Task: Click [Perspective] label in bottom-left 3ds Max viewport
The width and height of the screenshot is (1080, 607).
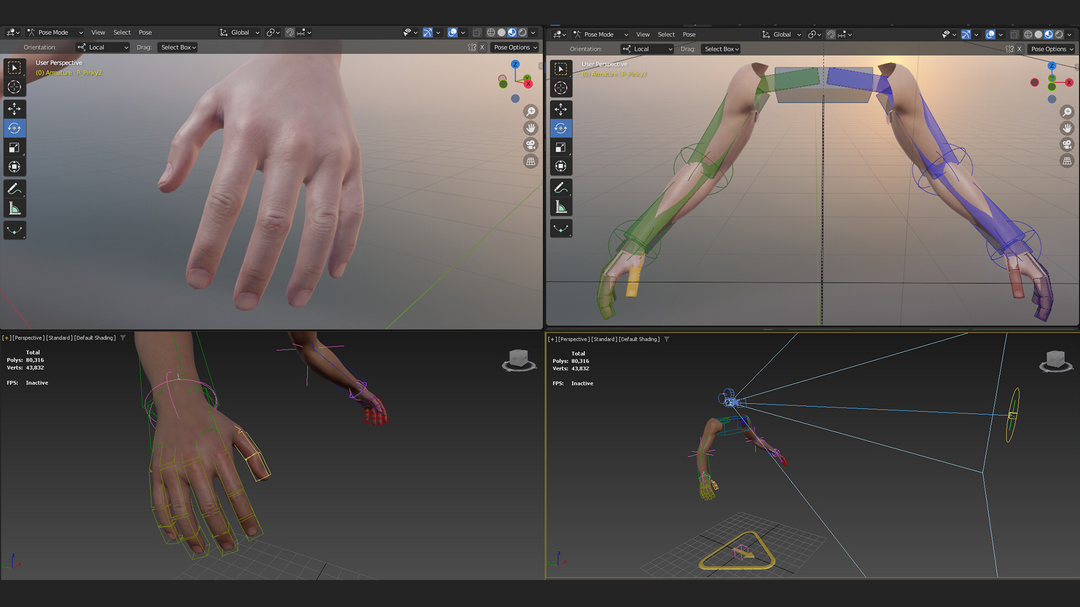Action: click(28, 338)
